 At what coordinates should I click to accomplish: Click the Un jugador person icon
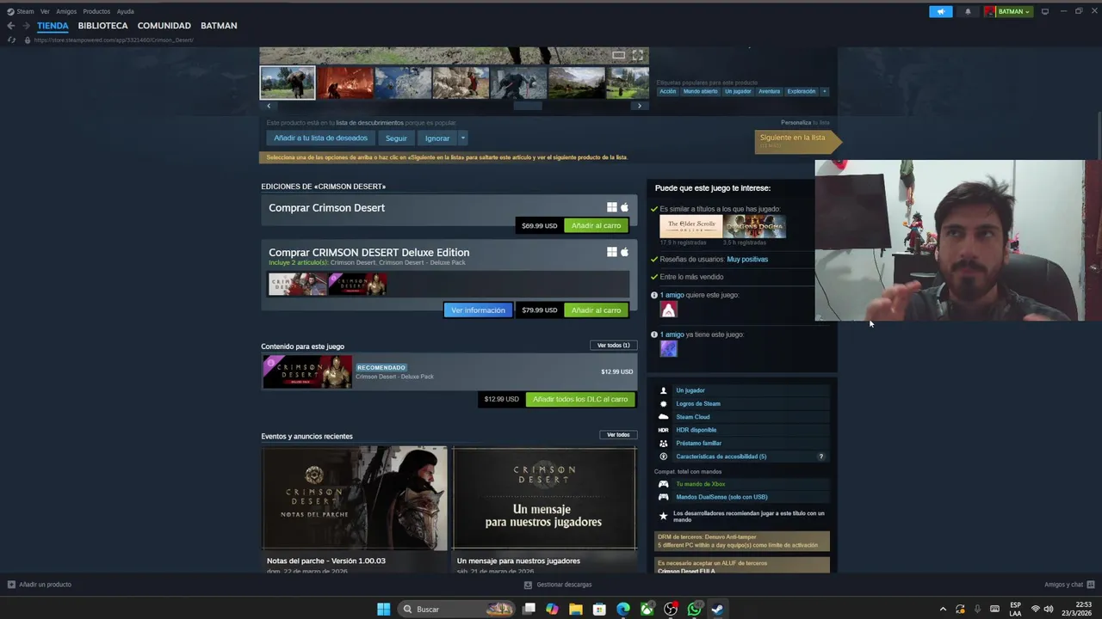tap(663, 390)
